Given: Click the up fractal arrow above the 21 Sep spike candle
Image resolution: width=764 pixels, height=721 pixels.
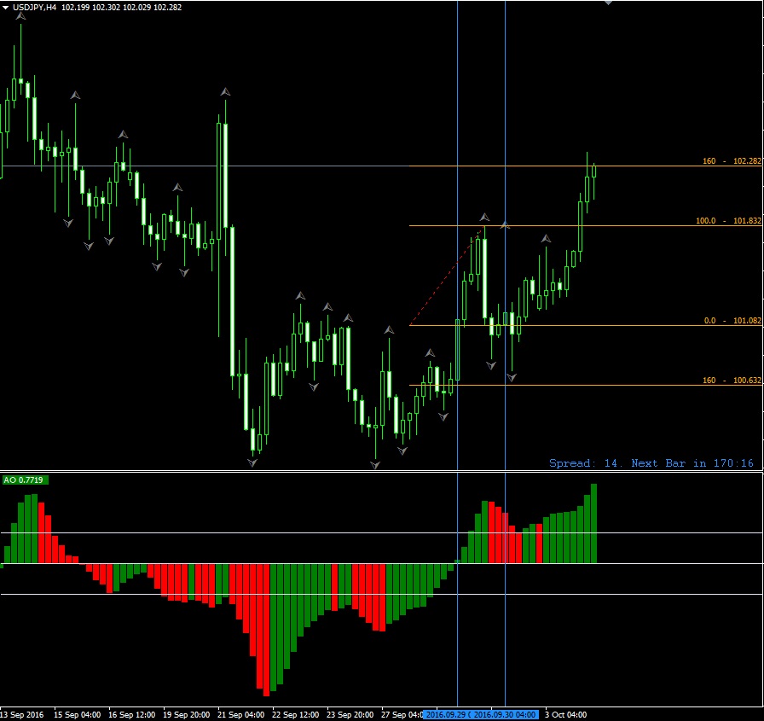Looking at the screenshot, I should click(225, 91).
